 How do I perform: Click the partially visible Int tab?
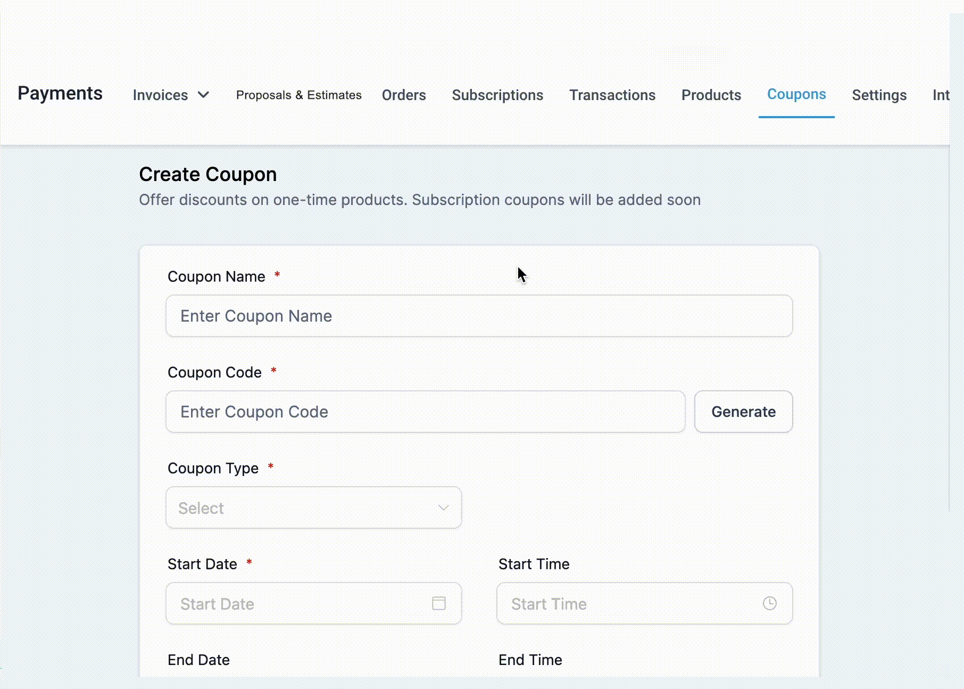pyautogui.click(x=940, y=95)
